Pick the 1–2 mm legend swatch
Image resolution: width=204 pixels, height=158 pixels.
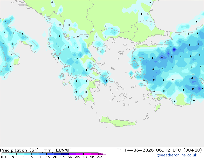pos(20,154)
